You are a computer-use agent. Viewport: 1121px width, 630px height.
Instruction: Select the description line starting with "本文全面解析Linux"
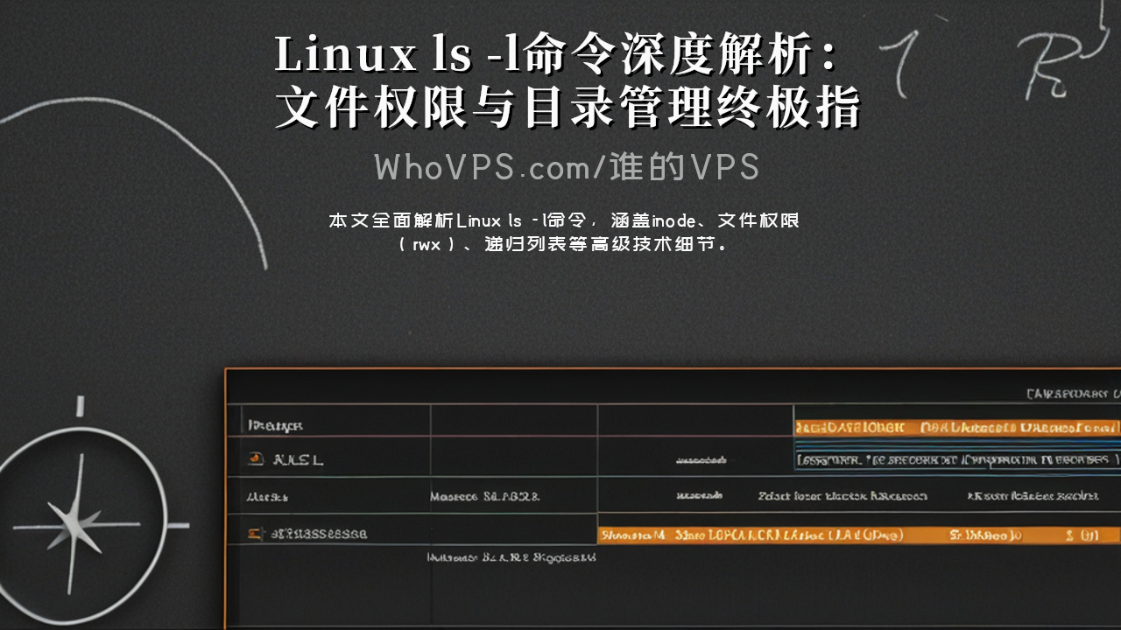[564, 220]
